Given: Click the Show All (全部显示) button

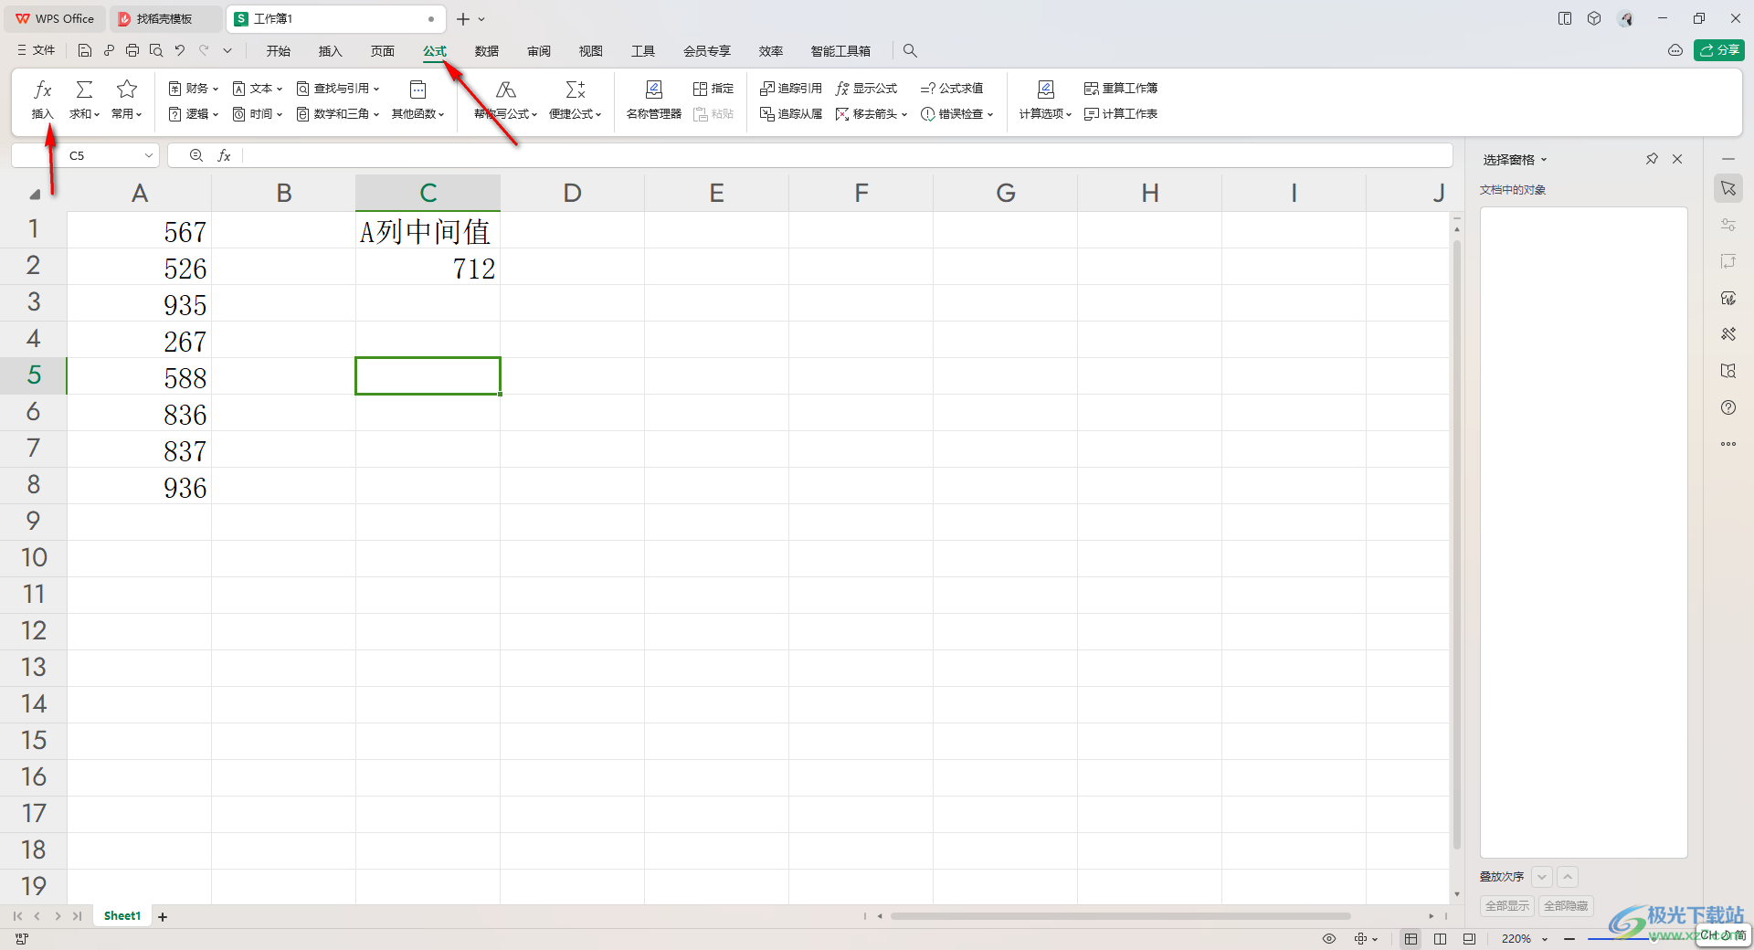Looking at the screenshot, I should 1507,906.
